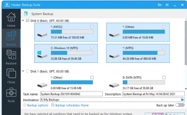187x115 pixels.
Task: Click the text 53.17 GB free of 59.98 GB
Action: [138, 88]
